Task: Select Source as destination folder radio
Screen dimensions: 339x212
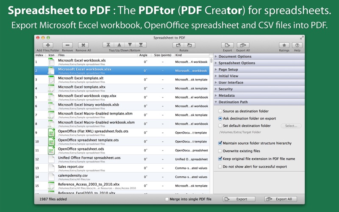Action: [x=220, y=111]
